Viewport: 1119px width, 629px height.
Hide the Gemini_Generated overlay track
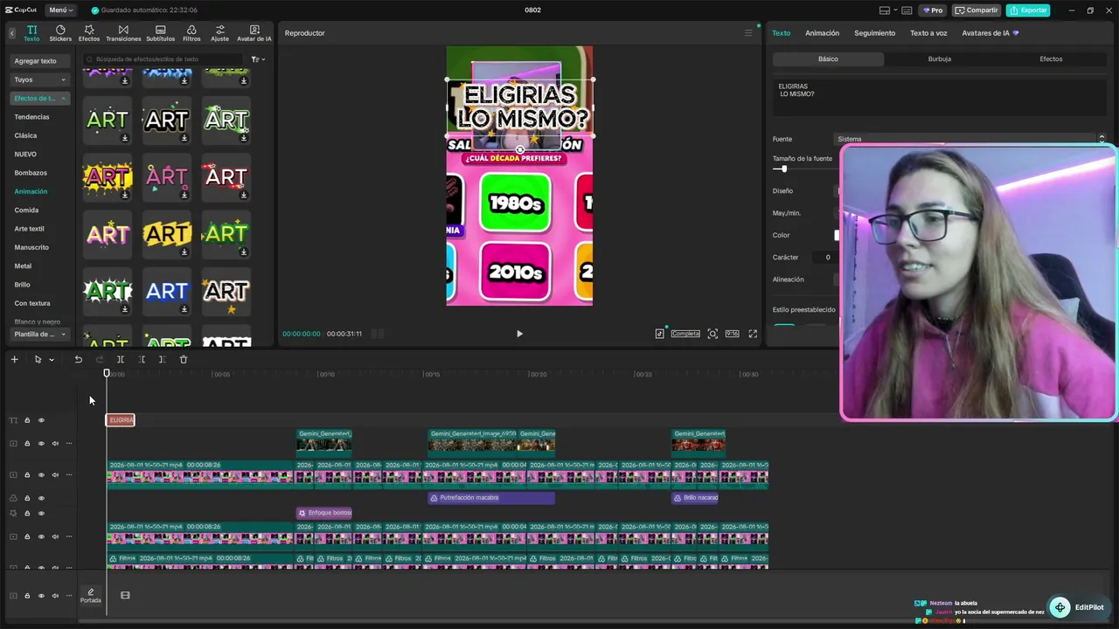41,444
